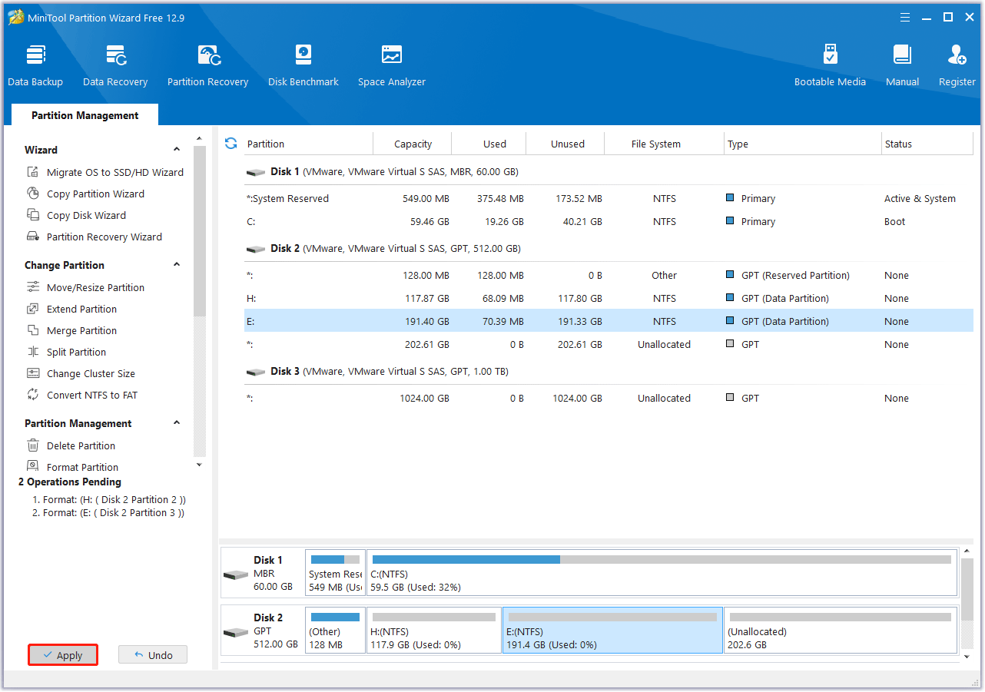985x692 pixels.
Task: Click Copy Partition Wizard icon
Action: (x=33, y=194)
